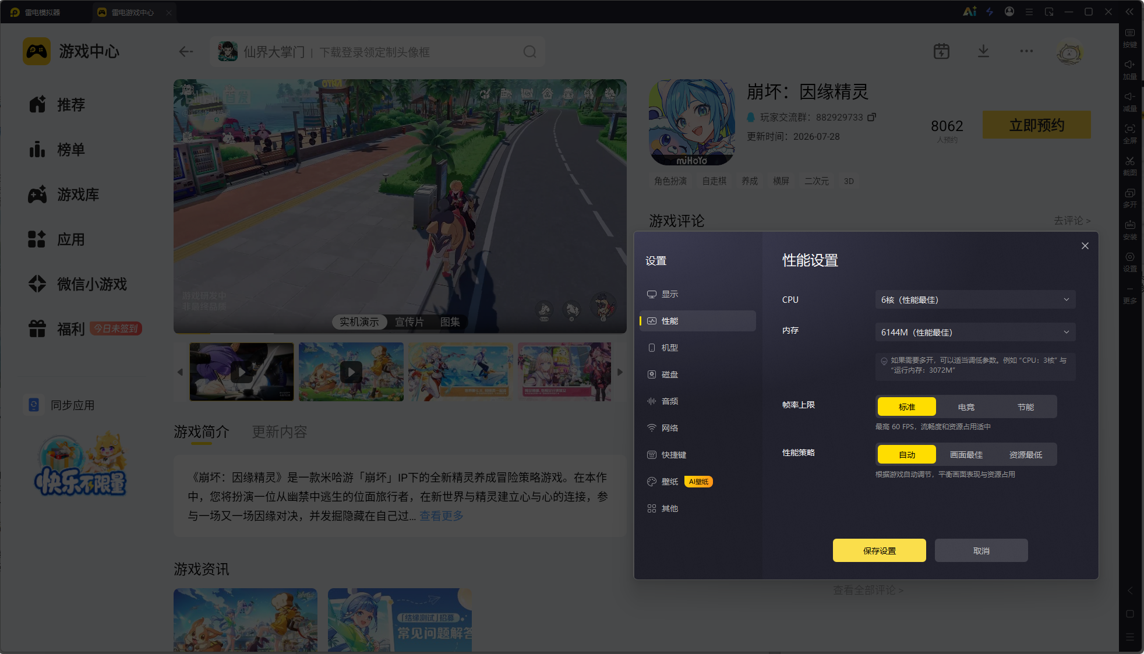Image resolution: width=1144 pixels, height=654 pixels.
Task: Open the calendar check-in icon
Action: tap(941, 51)
